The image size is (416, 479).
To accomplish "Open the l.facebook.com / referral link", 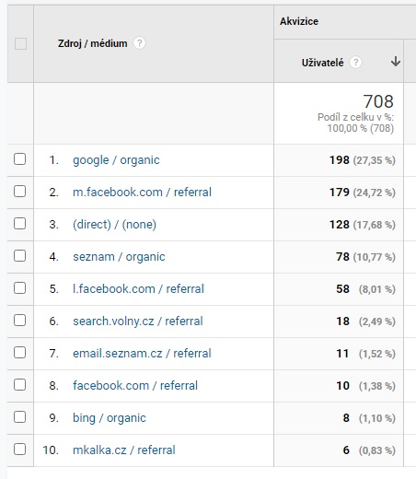I will pos(138,289).
